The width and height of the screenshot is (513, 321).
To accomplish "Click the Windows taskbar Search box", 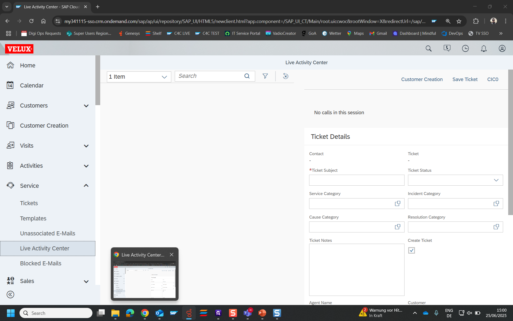I will click(56, 313).
